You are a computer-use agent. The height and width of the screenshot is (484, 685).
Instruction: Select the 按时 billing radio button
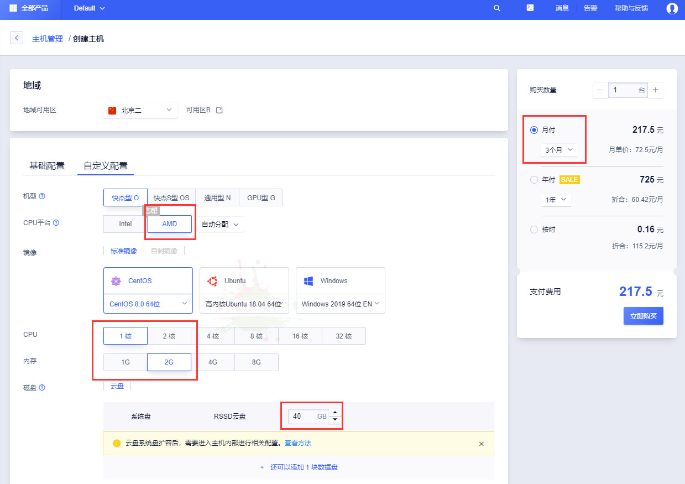pos(534,230)
